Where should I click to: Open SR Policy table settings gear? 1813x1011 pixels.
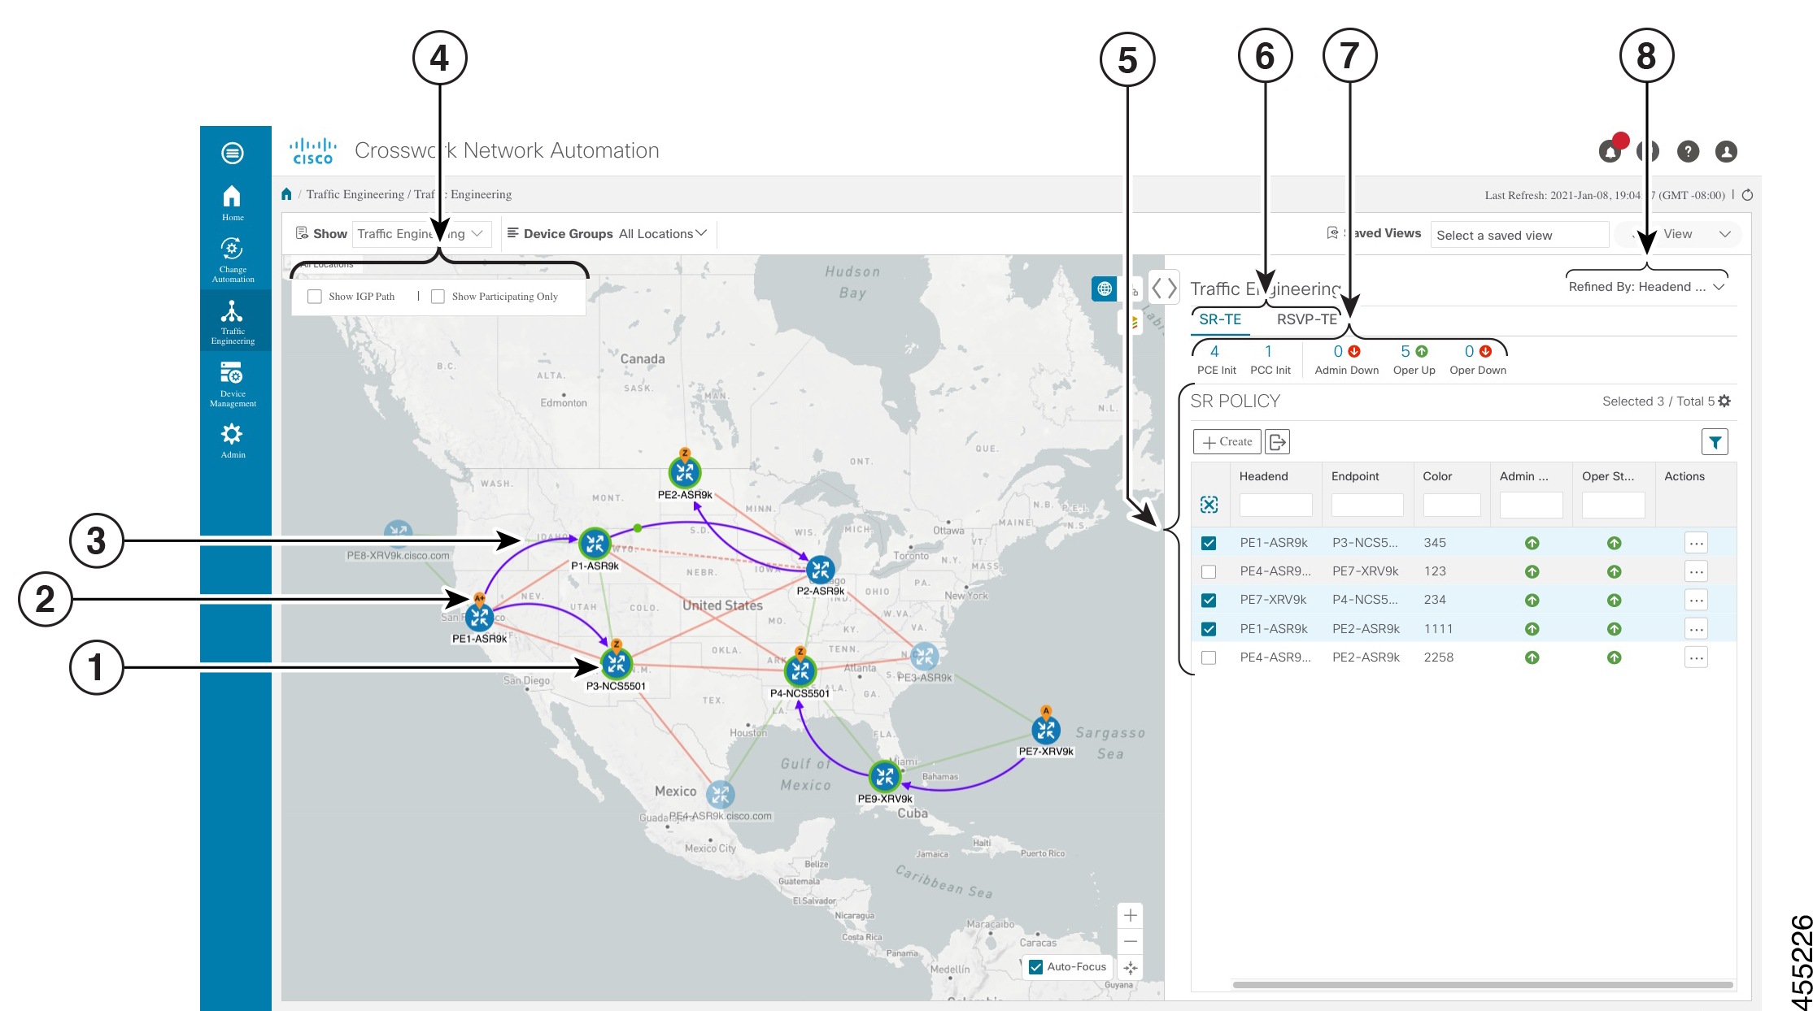(1724, 401)
